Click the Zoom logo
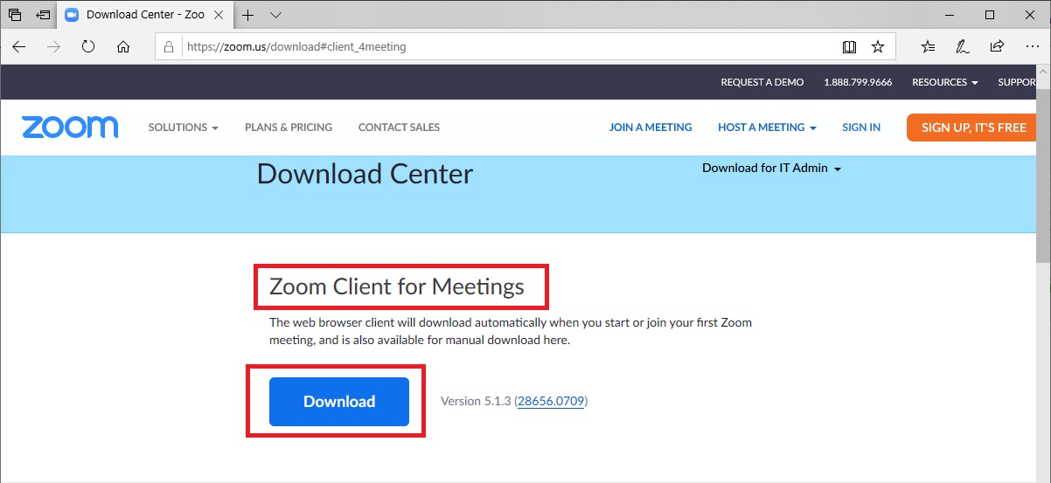1051x483 pixels. [70, 128]
